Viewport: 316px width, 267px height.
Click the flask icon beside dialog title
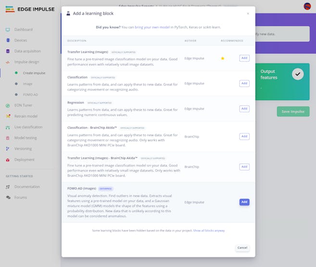click(68, 13)
